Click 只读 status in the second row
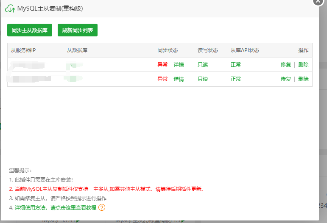This screenshot has height=223, width=327. [x=203, y=79]
